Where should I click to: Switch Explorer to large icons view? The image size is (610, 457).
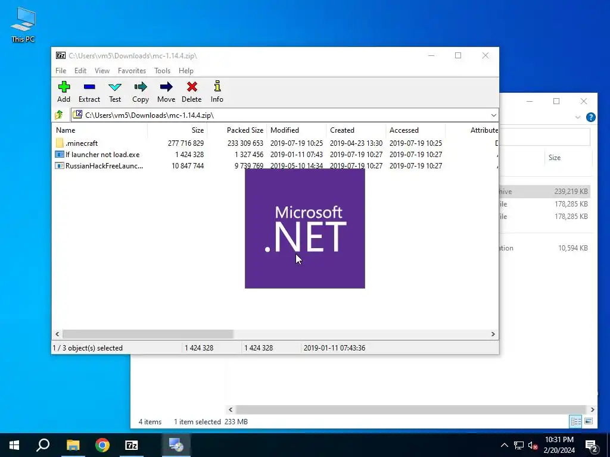click(589, 421)
